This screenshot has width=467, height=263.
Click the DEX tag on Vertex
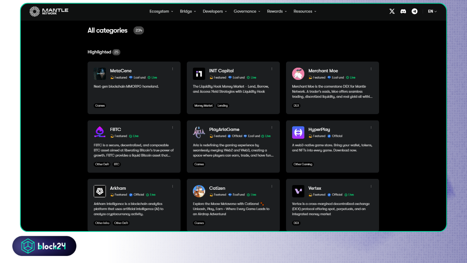click(296, 223)
